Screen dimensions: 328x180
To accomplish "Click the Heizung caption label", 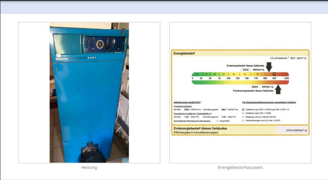I will 89,167.
